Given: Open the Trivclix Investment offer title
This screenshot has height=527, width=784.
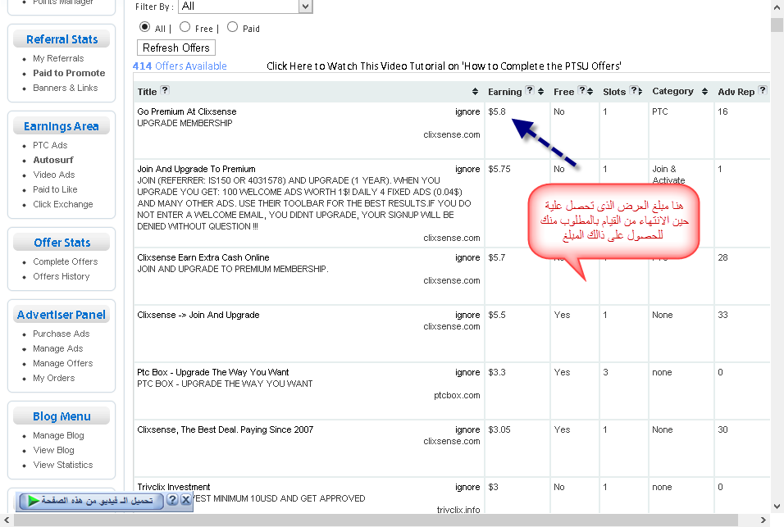Looking at the screenshot, I should [174, 488].
